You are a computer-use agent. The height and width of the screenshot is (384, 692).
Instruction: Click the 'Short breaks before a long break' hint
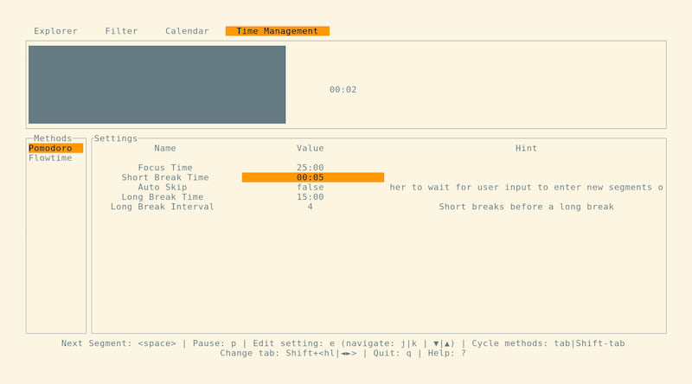526,207
